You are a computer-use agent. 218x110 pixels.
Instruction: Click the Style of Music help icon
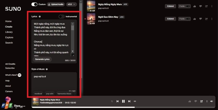click(47, 69)
